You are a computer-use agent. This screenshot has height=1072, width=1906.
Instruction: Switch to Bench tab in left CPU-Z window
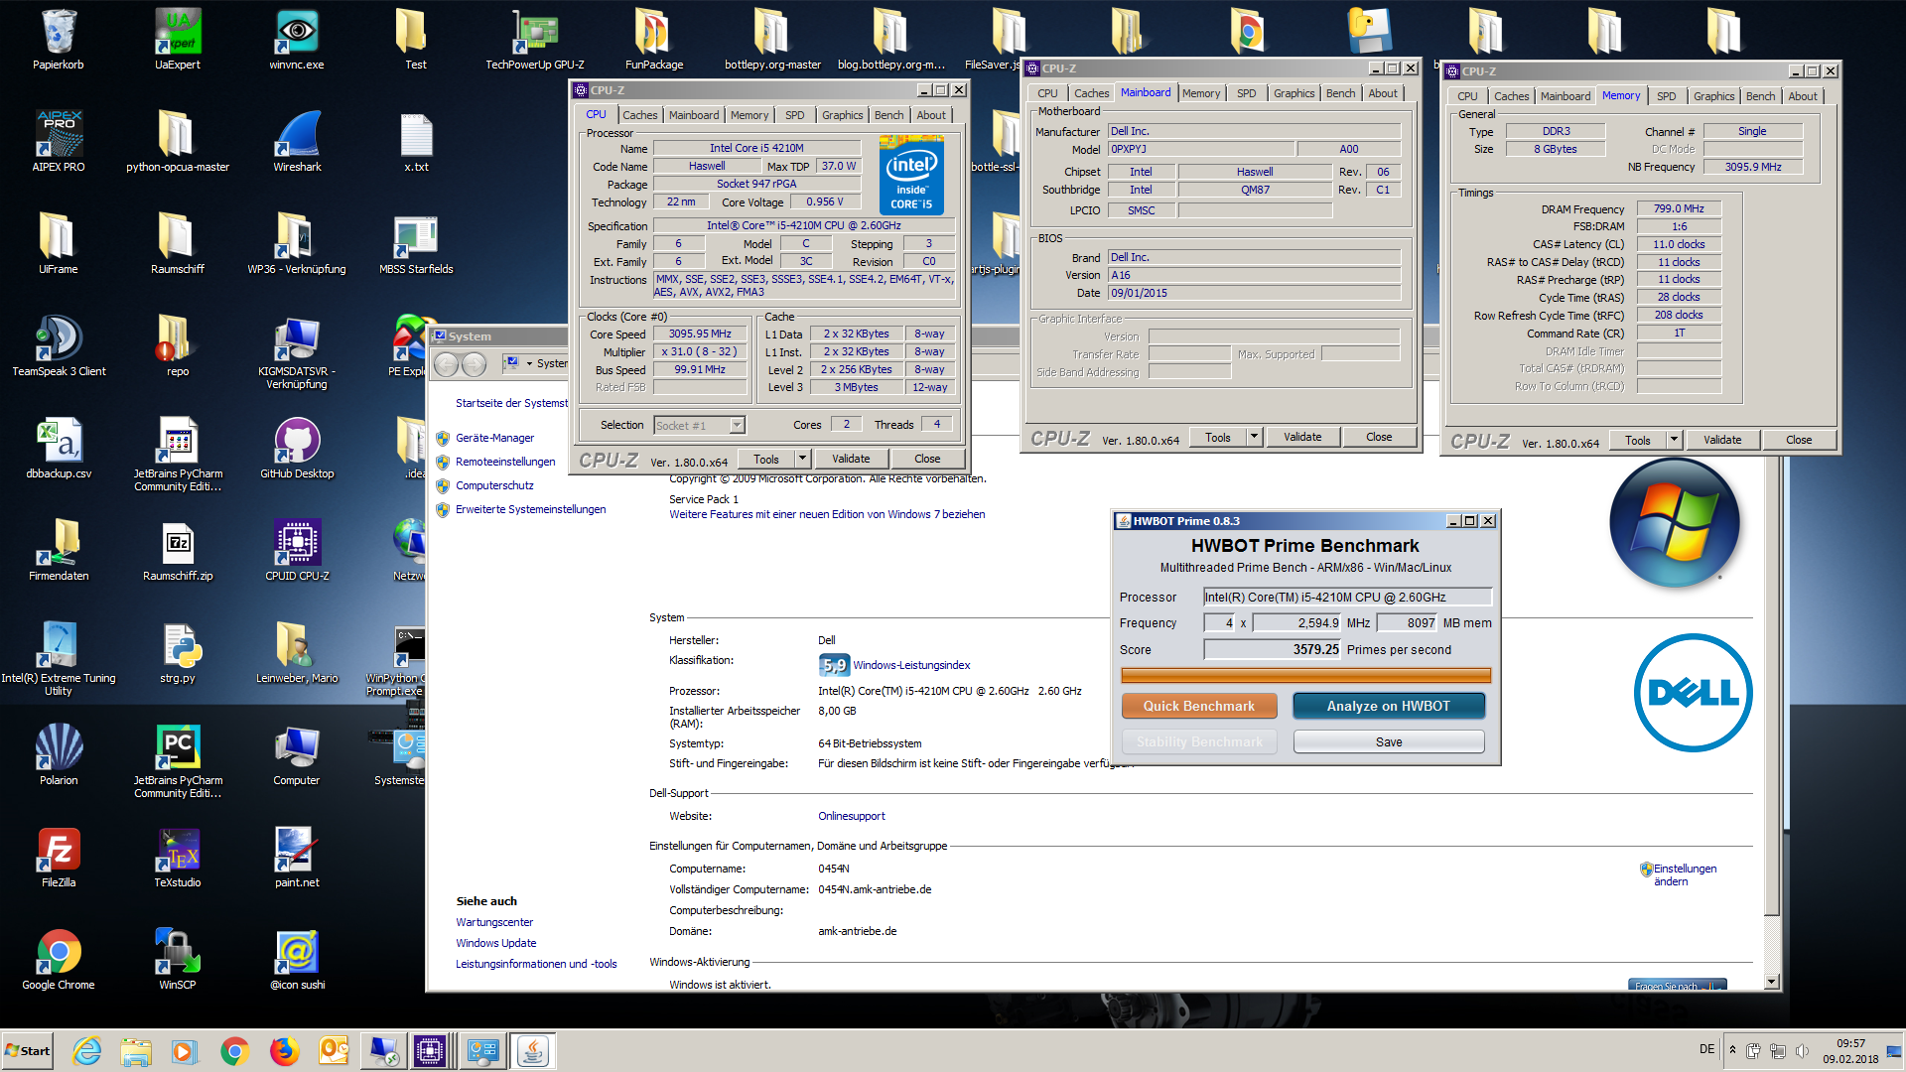click(888, 115)
